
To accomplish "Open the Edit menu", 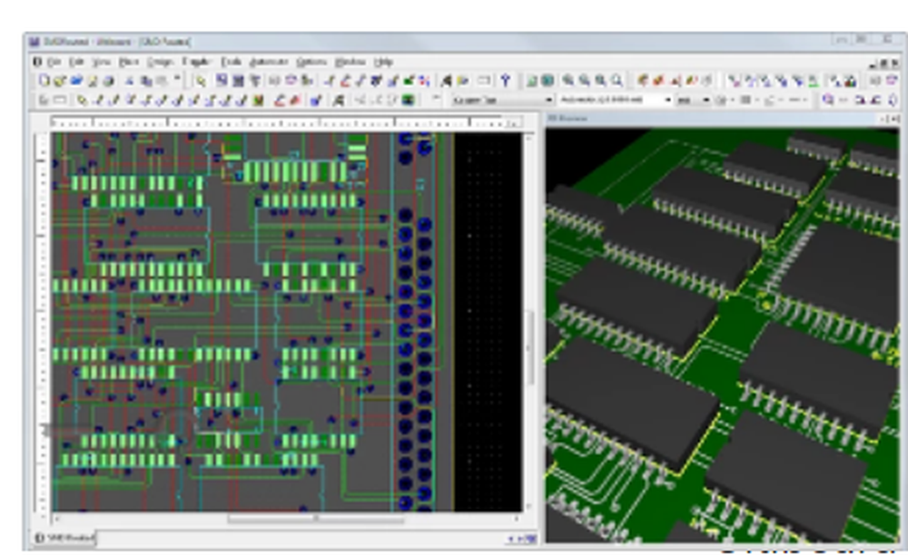I will coord(76,62).
